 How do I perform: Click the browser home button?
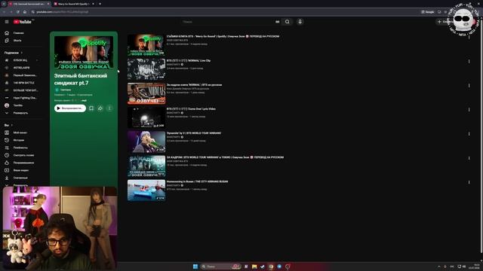25,12
